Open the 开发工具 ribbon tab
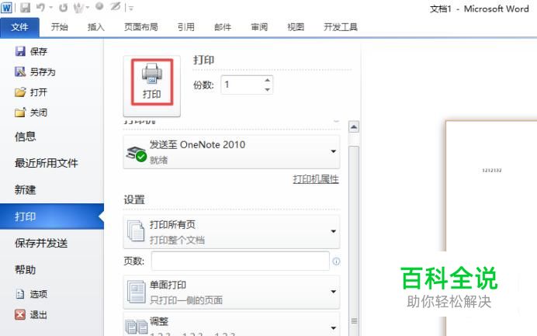Viewport: 537px width, 336px height. tap(341, 27)
